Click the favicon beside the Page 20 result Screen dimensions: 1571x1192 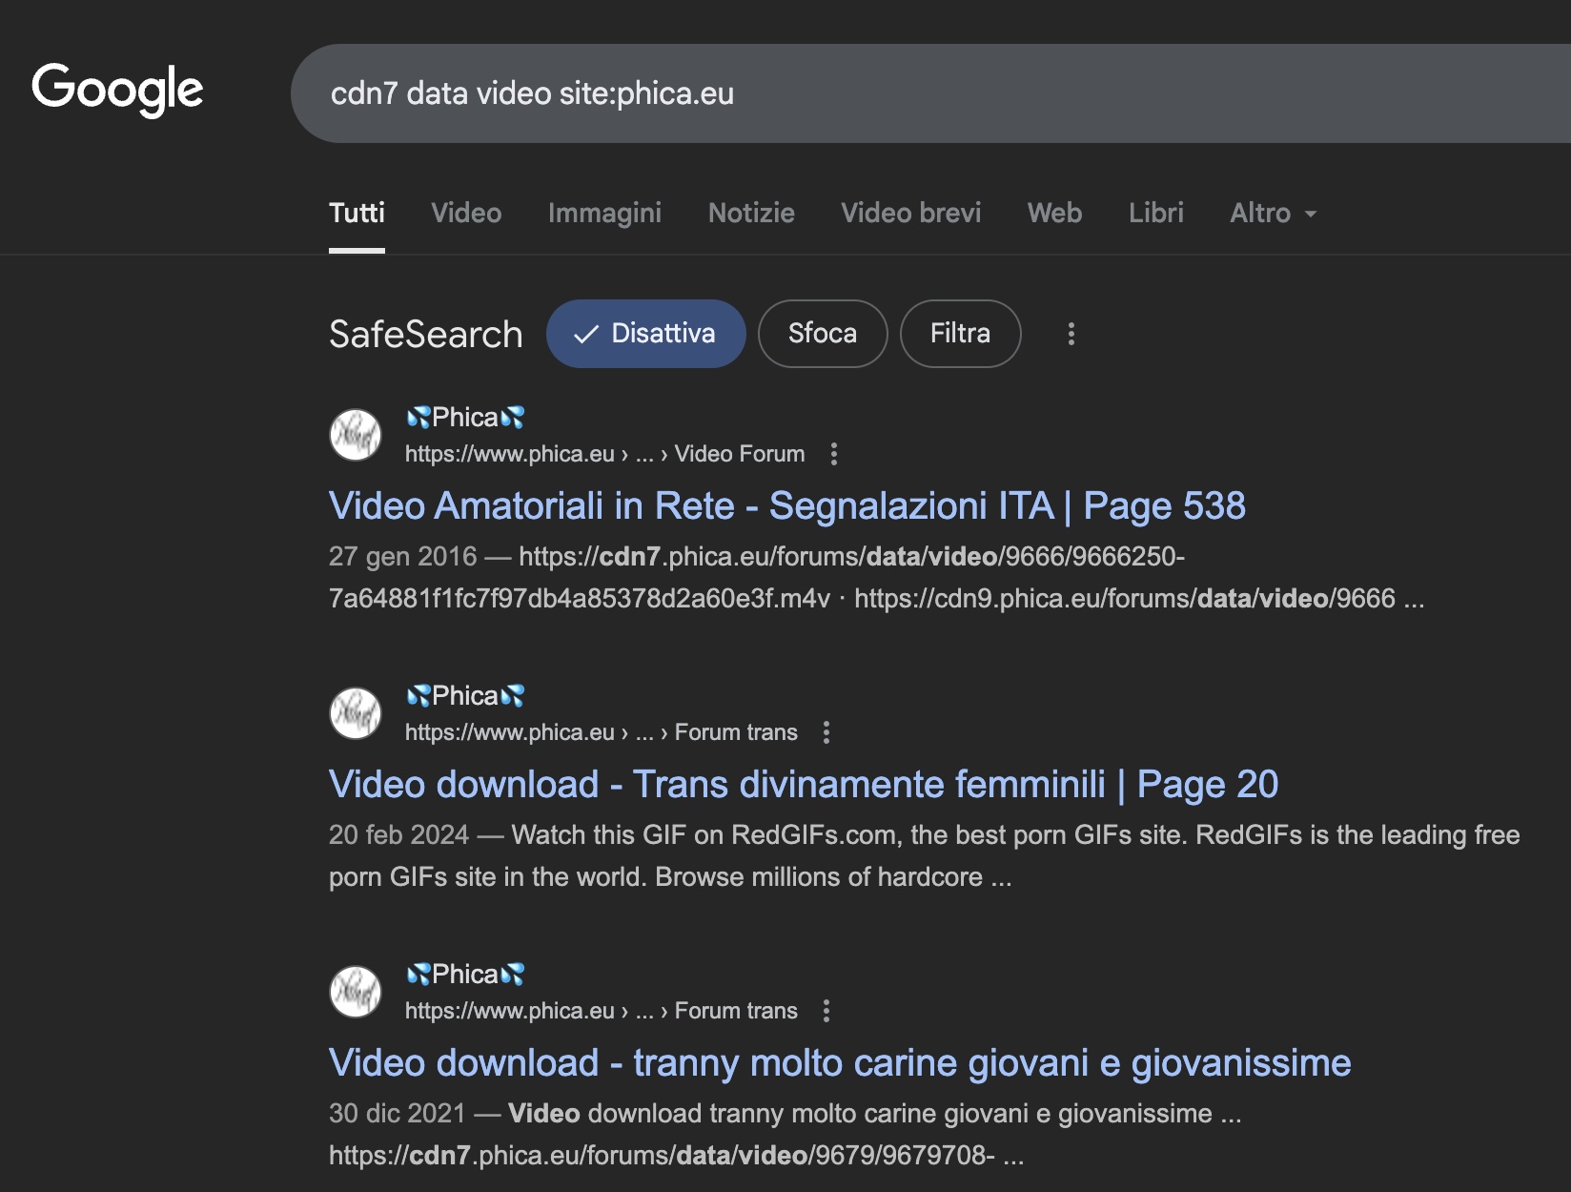pyautogui.click(x=356, y=713)
